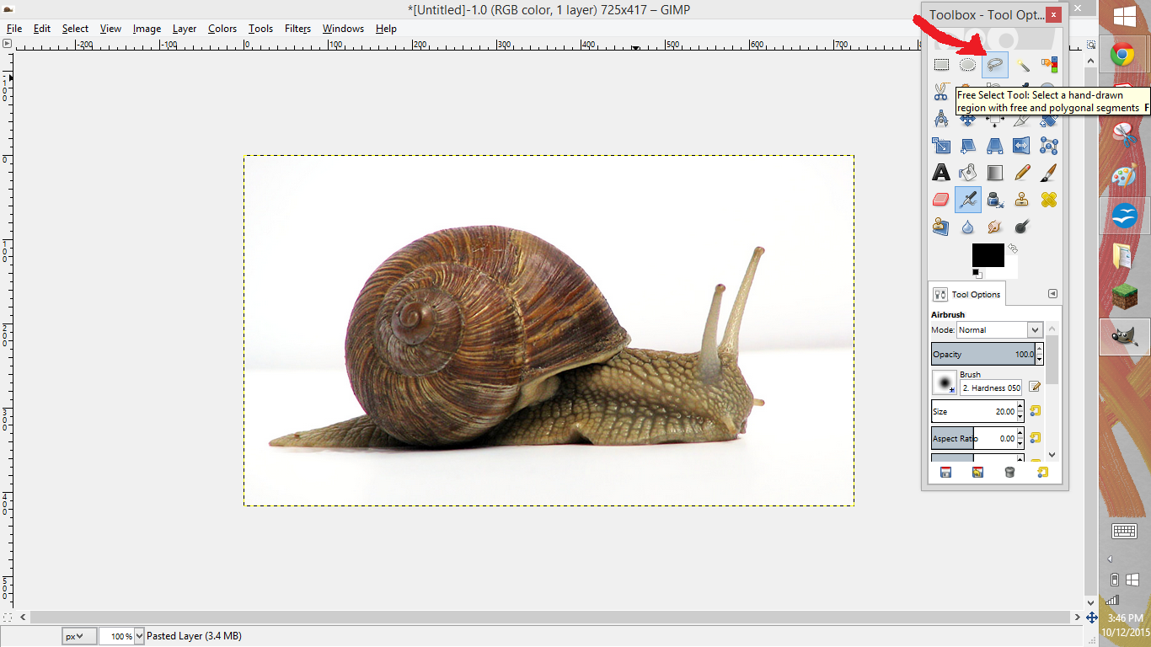This screenshot has width=1151, height=647.
Task: Restore tool preset in Tool Options
Action: coord(977,473)
